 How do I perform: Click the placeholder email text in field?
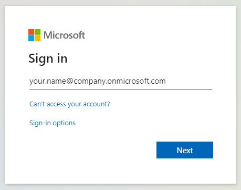pyautogui.click(x=98, y=81)
